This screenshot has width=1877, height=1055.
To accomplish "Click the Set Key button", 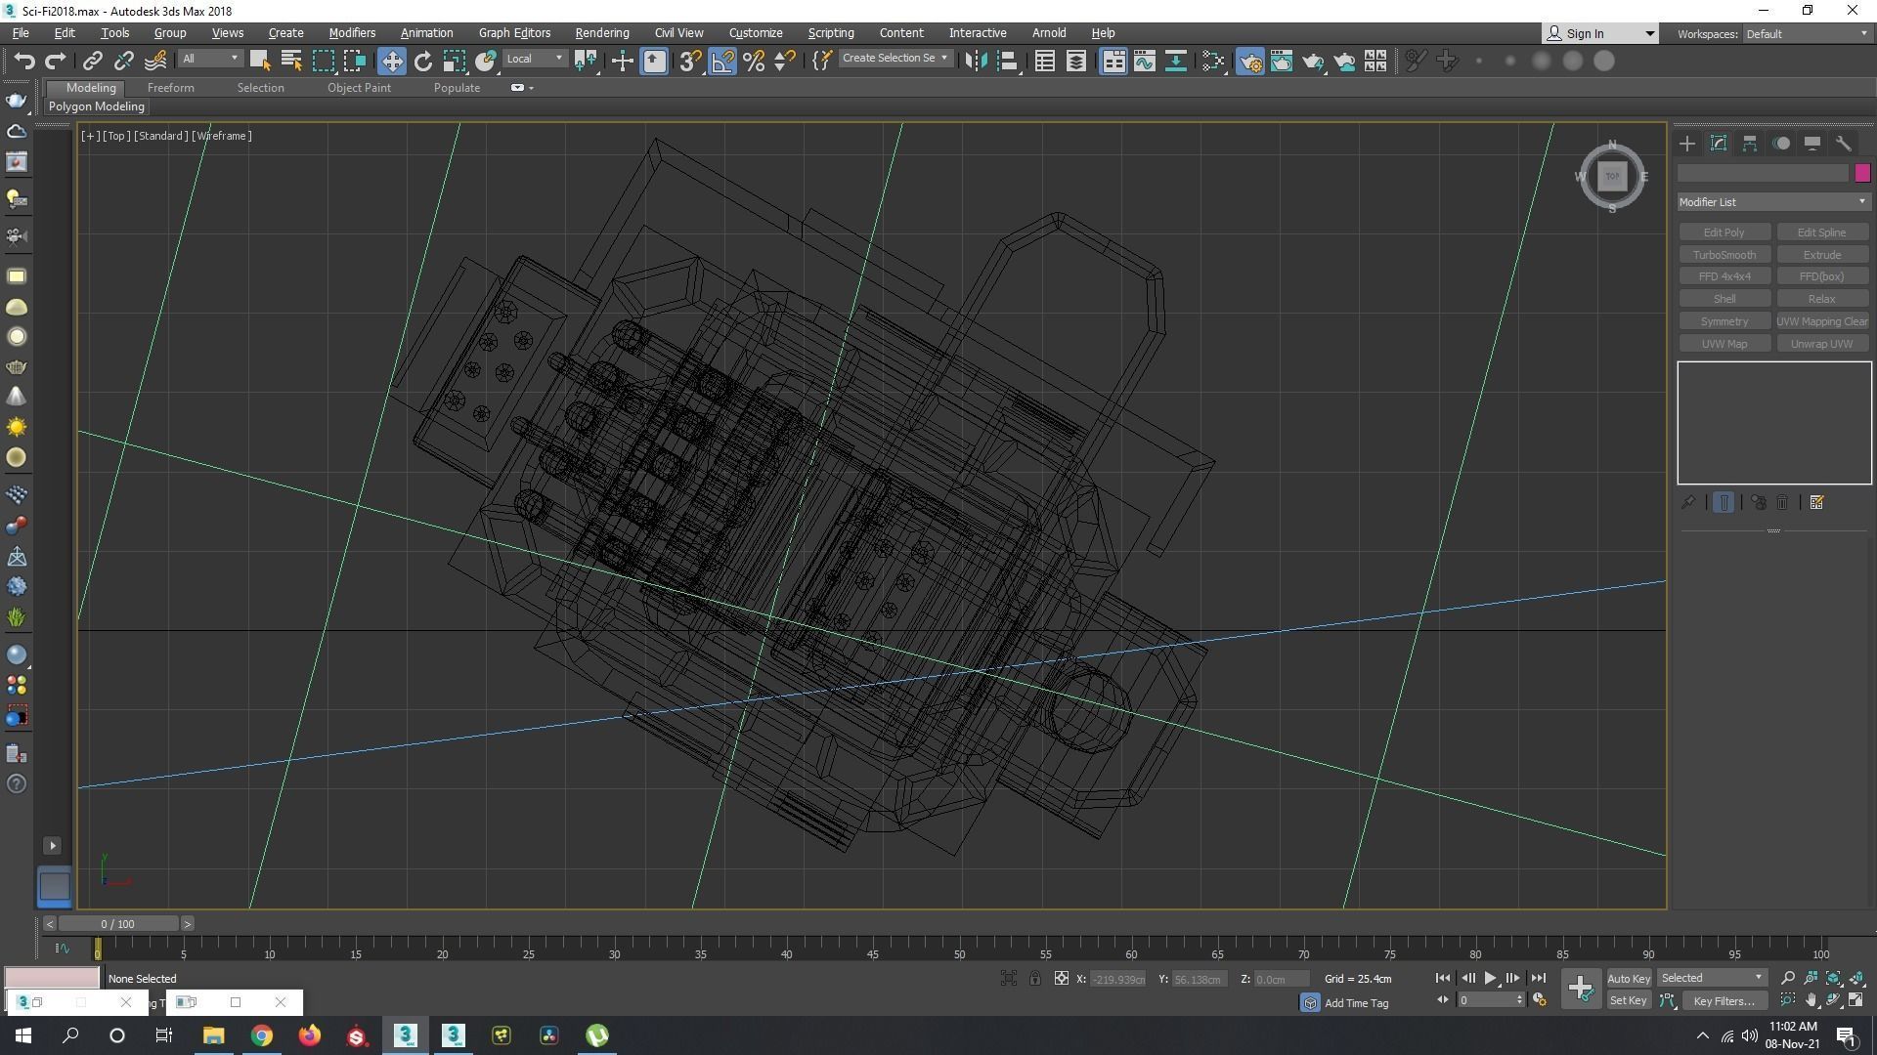I will [x=1628, y=1000].
